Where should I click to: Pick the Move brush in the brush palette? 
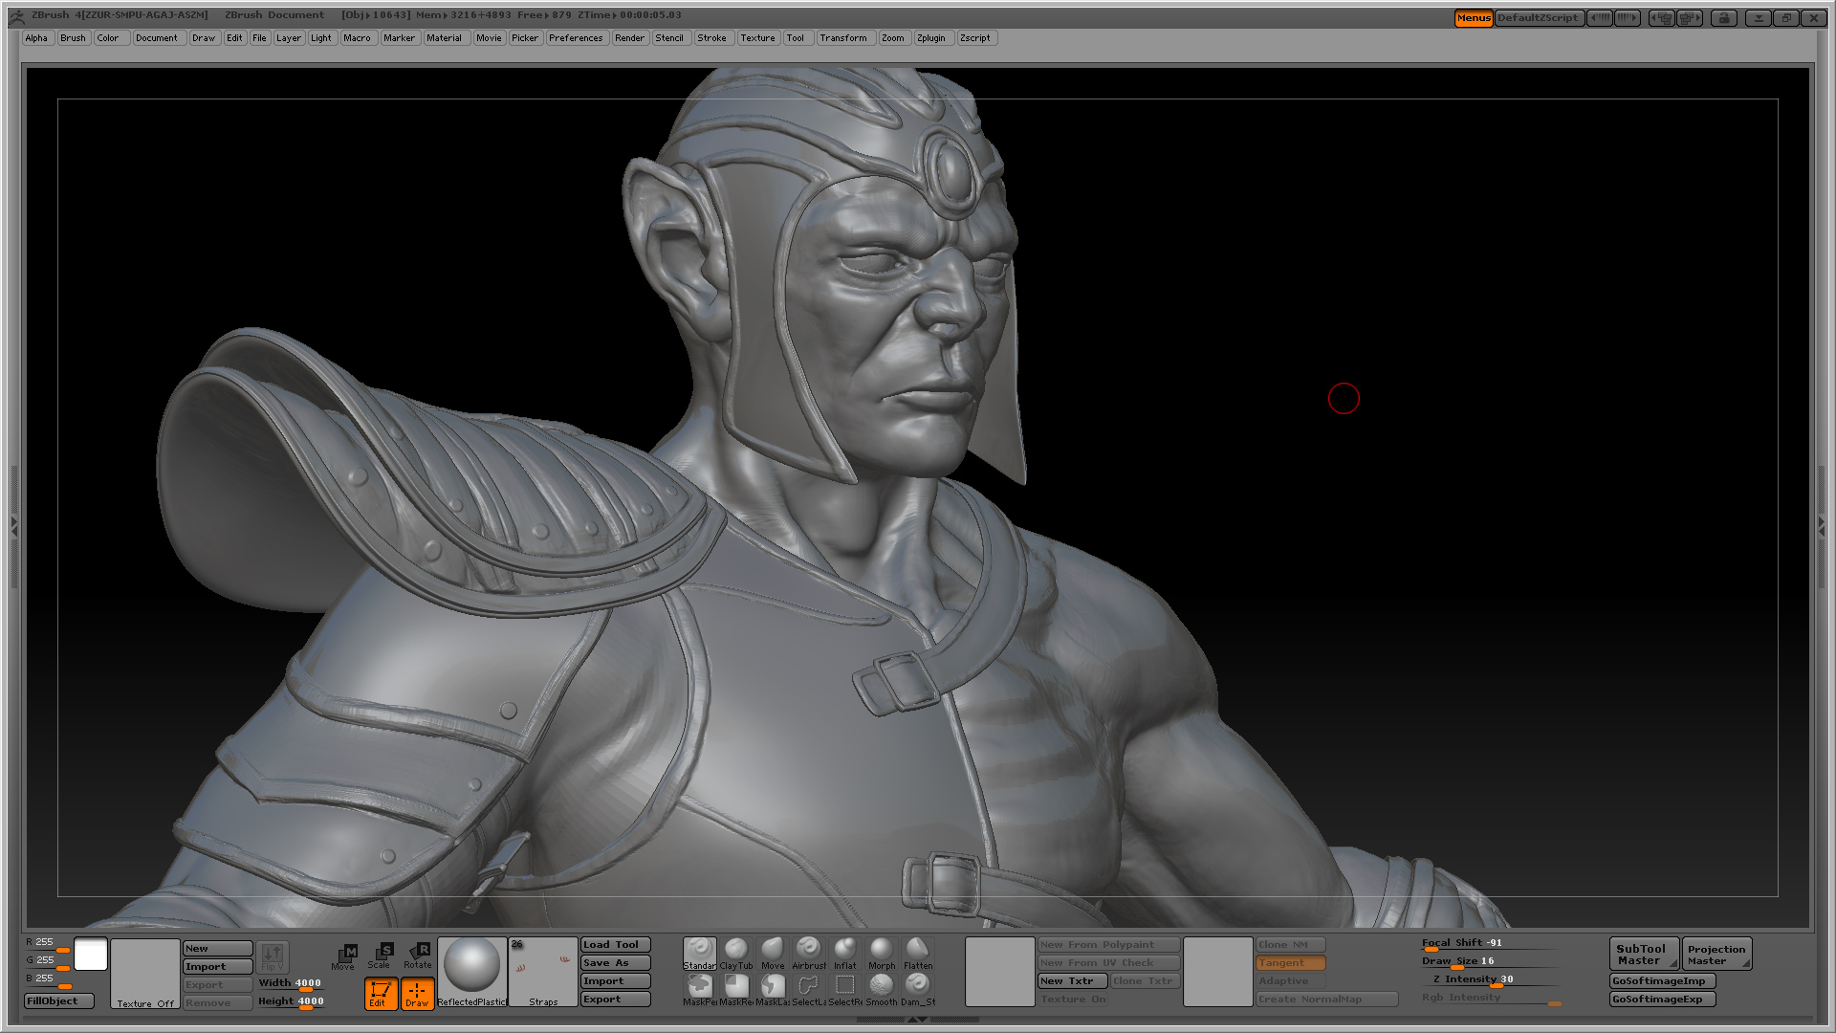(772, 954)
